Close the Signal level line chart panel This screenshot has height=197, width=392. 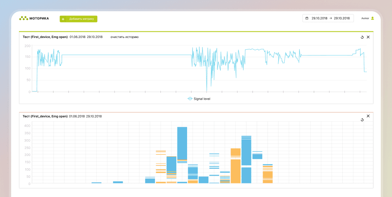point(368,37)
